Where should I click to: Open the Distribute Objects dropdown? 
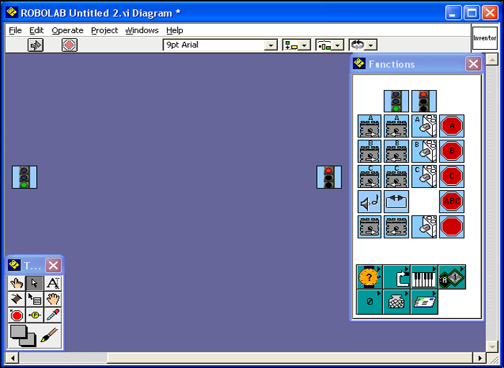click(x=330, y=45)
